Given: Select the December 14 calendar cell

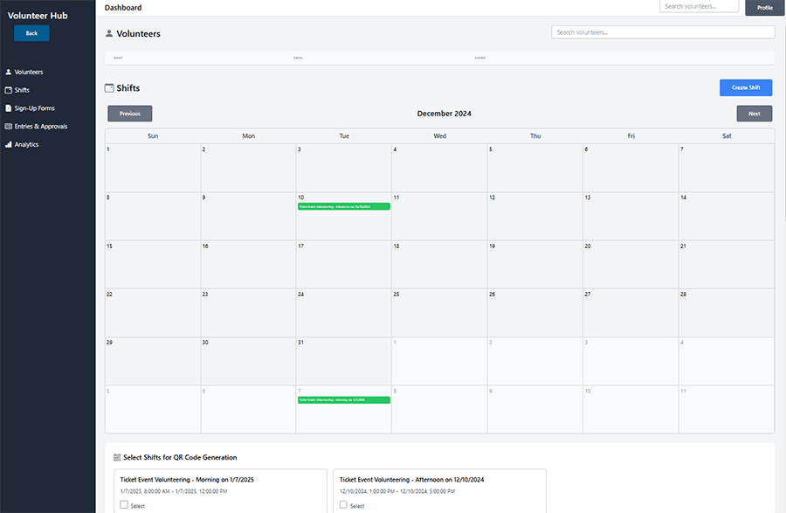Looking at the screenshot, I should (x=727, y=216).
